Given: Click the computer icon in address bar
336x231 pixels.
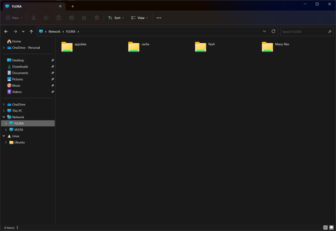Looking at the screenshot, I should point(41,32).
